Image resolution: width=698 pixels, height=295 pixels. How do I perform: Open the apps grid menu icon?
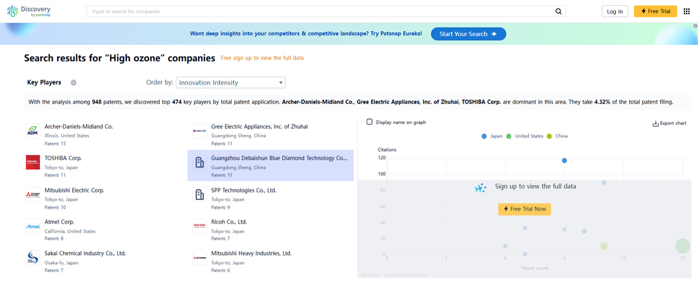click(x=686, y=11)
